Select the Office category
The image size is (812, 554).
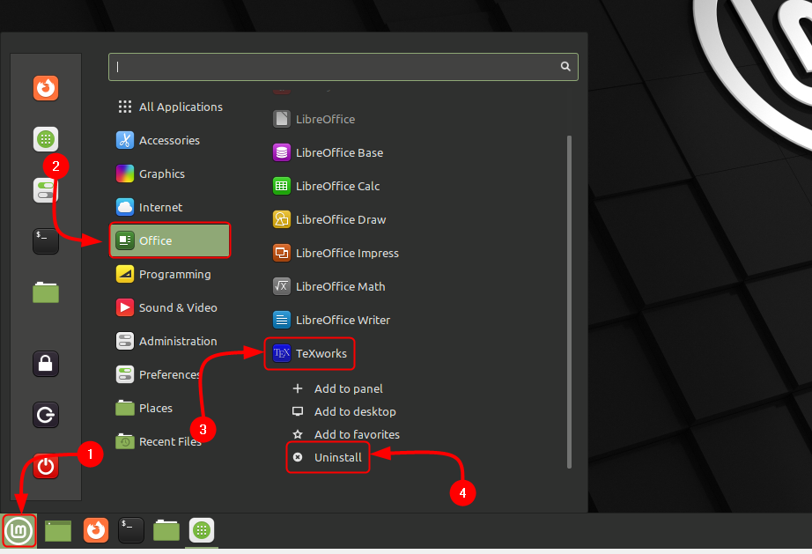[x=170, y=240]
